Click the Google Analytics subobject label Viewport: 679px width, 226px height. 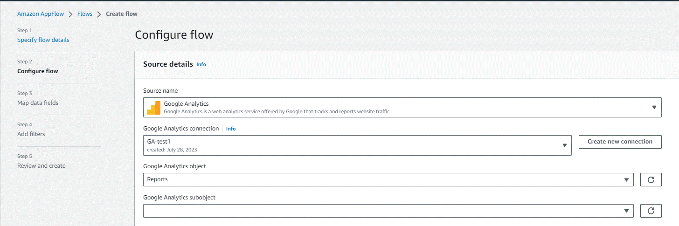pos(179,198)
